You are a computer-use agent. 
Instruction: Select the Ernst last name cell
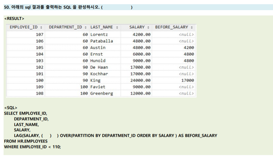coord(105,54)
